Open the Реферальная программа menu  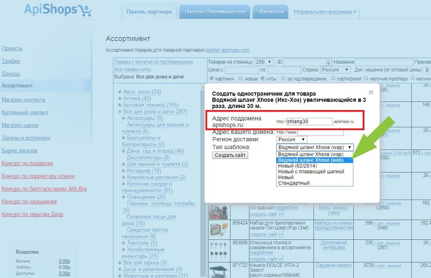pos(325,12)
